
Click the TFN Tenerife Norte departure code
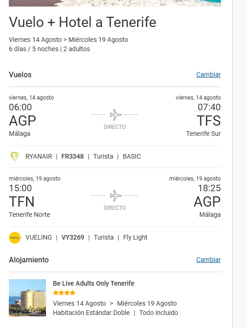21,201
